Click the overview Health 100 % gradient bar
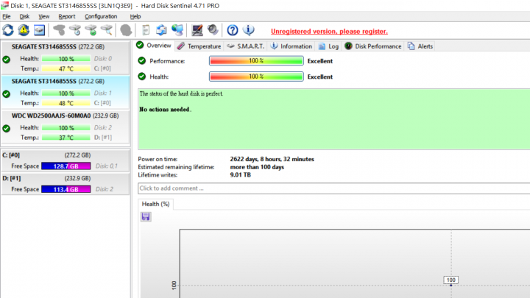530x298 pixels. pyautogui.click(x=256, y=77)
